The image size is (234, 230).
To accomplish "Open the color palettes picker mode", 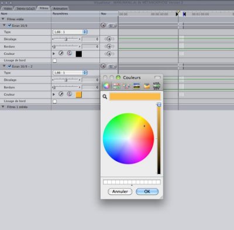I will click(127, 86).
